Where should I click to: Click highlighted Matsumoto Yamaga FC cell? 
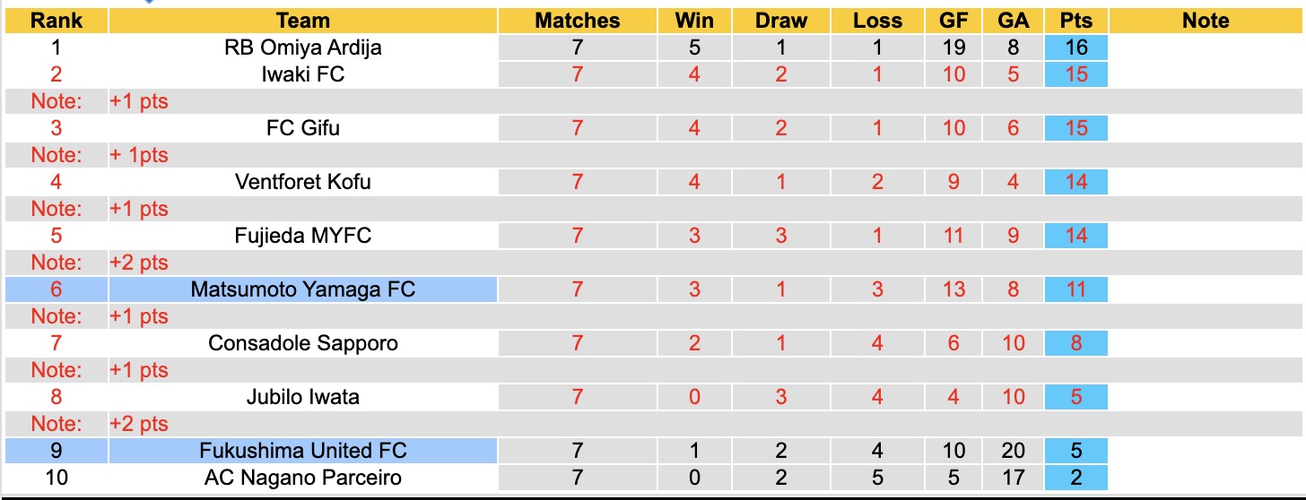(302, 289)
